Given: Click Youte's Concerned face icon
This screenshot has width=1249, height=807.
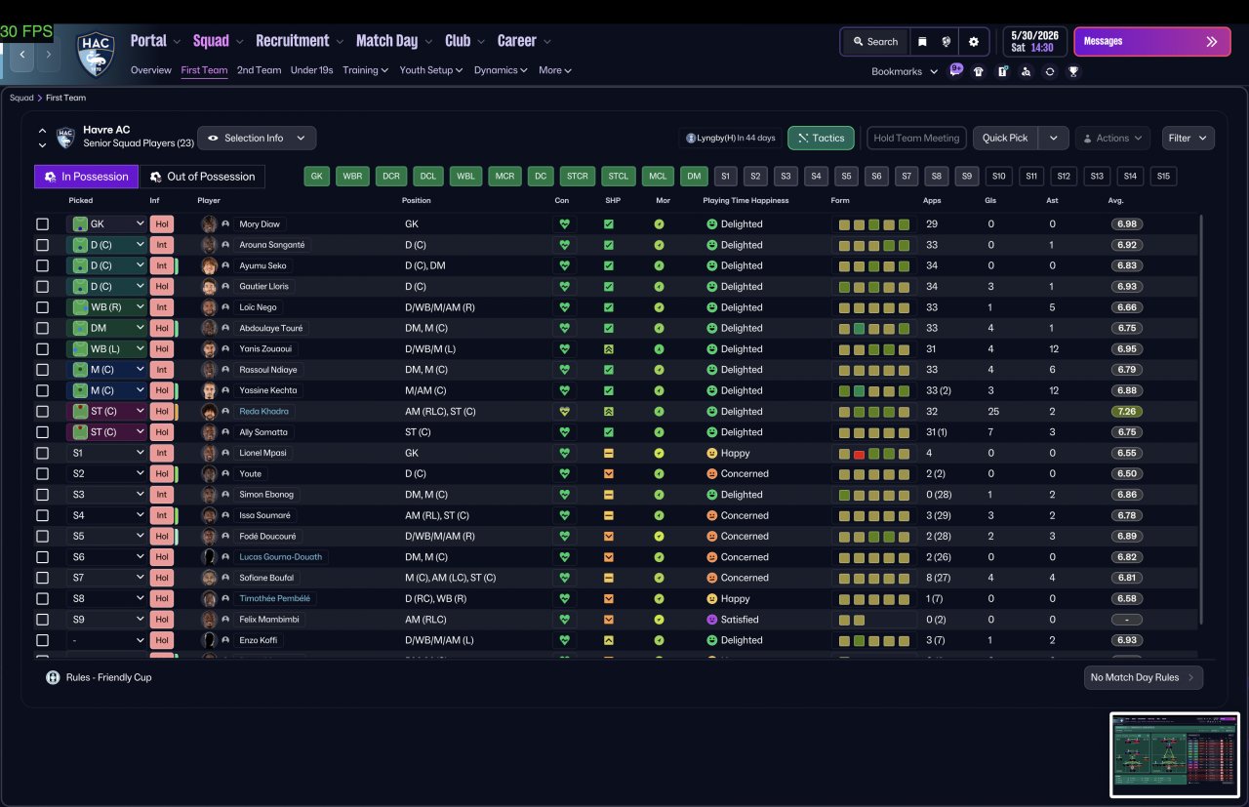Looking at the screenshot, I should click(711, 474).
